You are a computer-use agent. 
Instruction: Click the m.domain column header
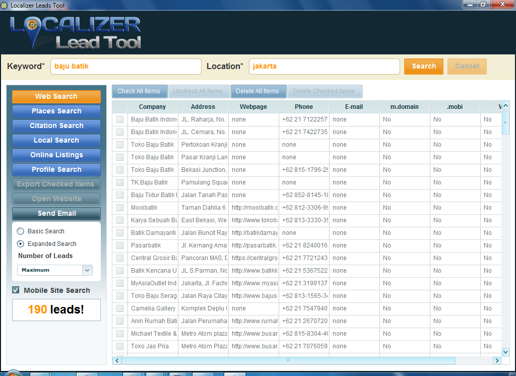[x=405, y=107]
